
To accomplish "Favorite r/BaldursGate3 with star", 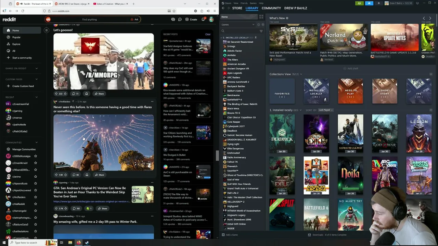I will [35, 224].
